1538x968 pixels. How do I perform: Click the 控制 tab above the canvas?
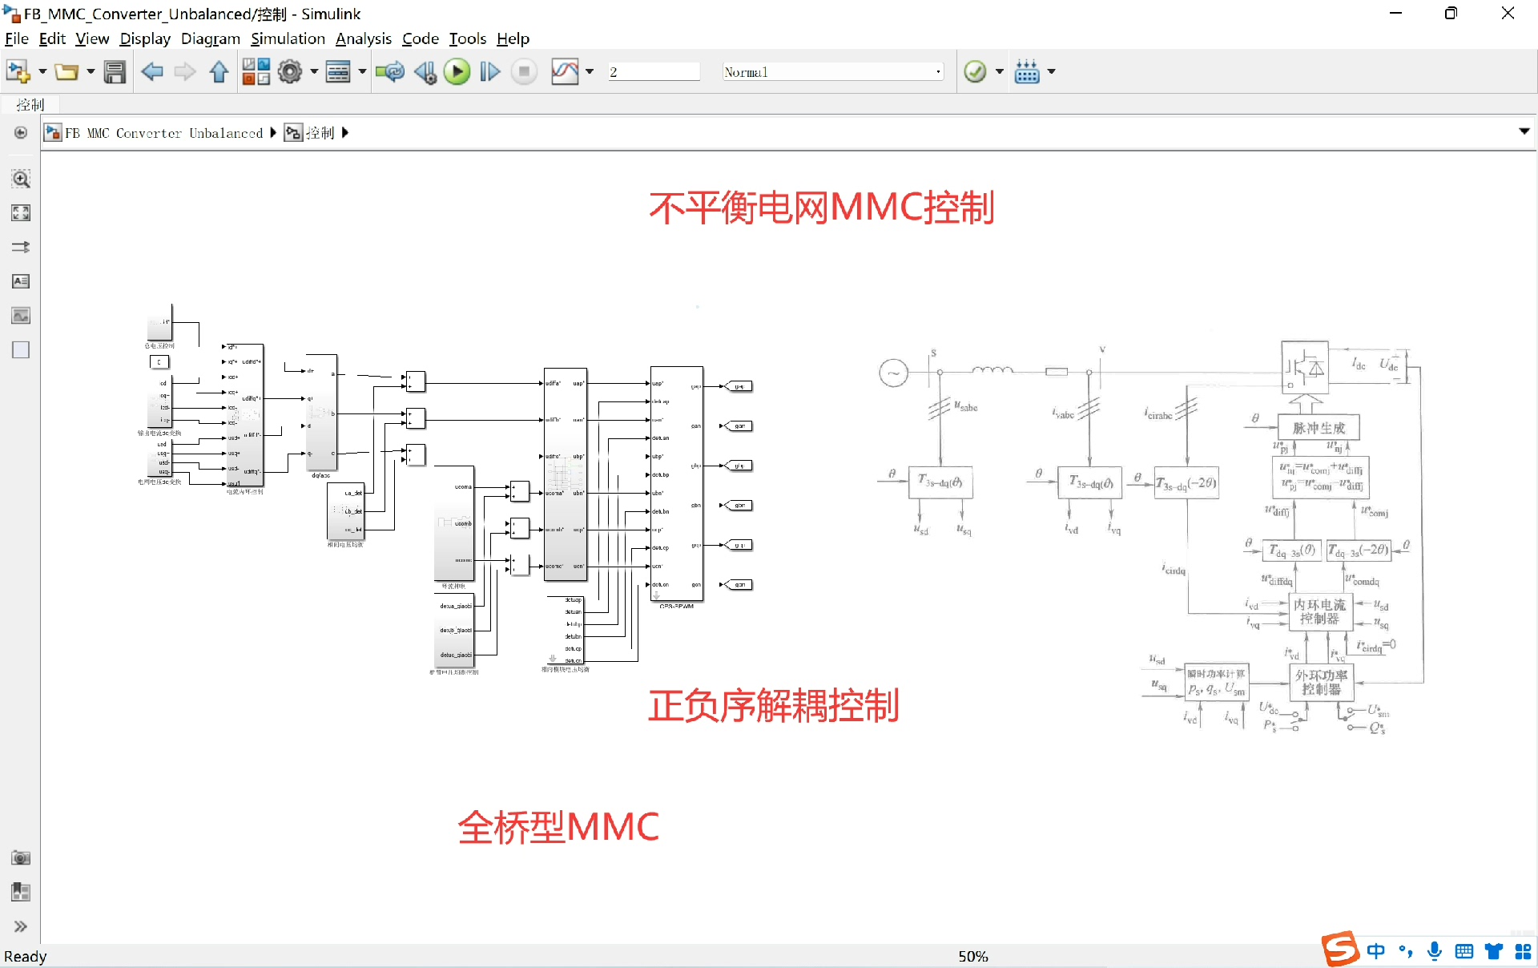click(30, 104)
